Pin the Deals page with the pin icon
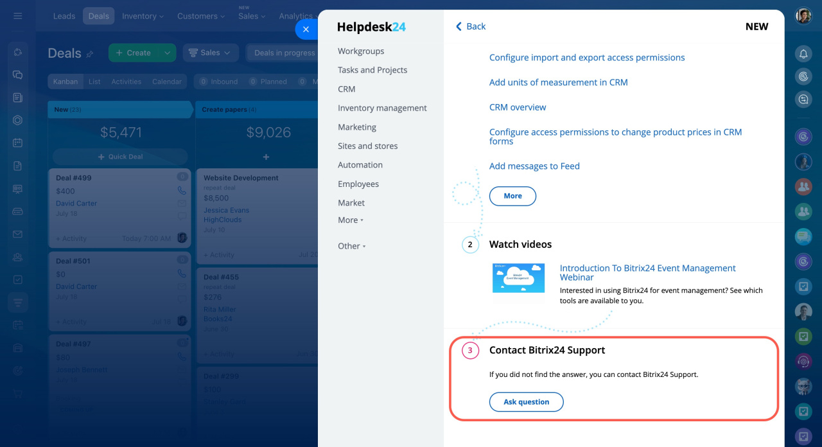The image size is (822, 447). coord(90,54)
